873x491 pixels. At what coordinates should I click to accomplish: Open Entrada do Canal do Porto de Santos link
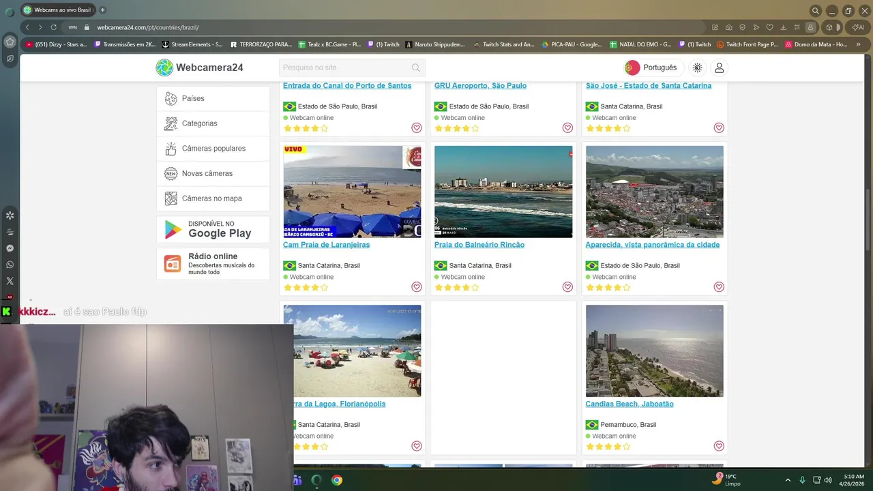pos(347,86)
